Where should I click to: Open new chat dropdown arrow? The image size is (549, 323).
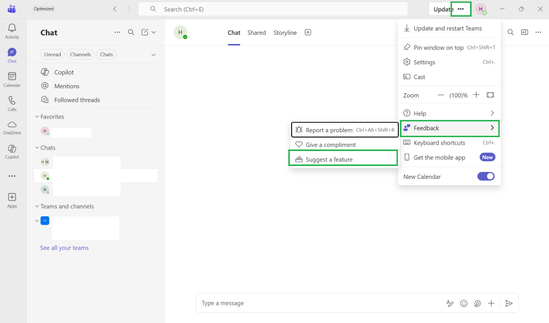pyautogui.click(x=153, y=32)
